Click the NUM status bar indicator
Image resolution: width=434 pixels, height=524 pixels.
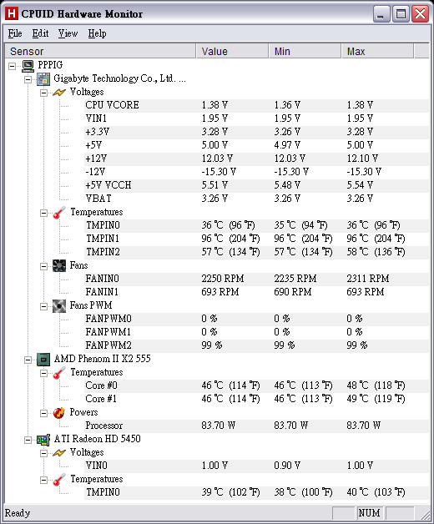[x=369, y=513]
